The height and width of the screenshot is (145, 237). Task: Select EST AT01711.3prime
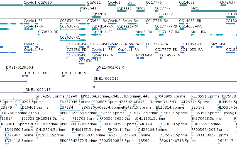148,102
